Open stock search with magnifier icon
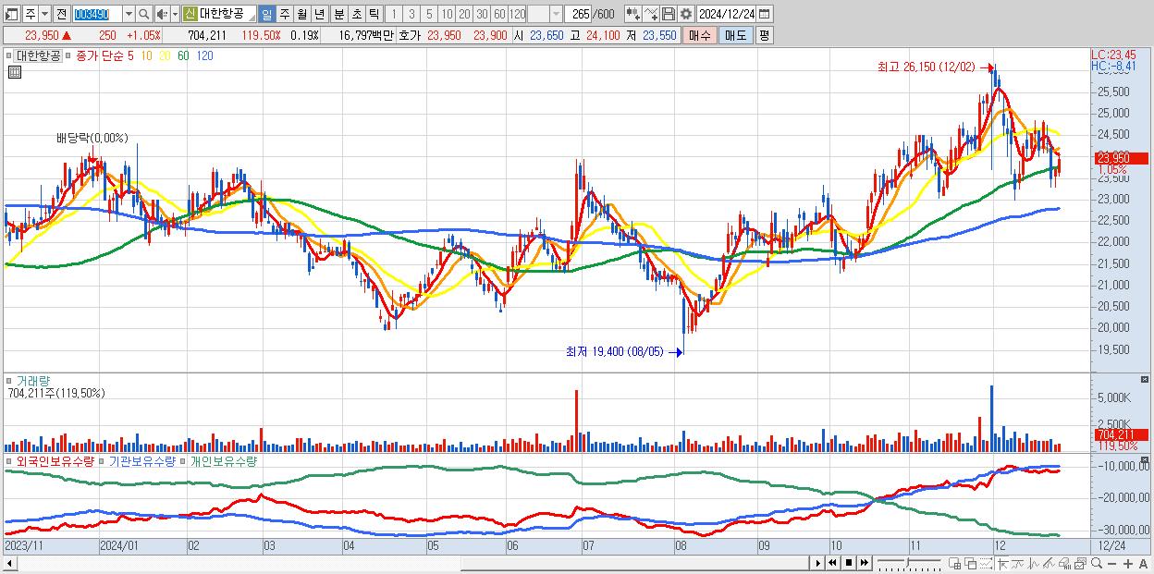The image size is (1154, 574). [x=144, y=15]
